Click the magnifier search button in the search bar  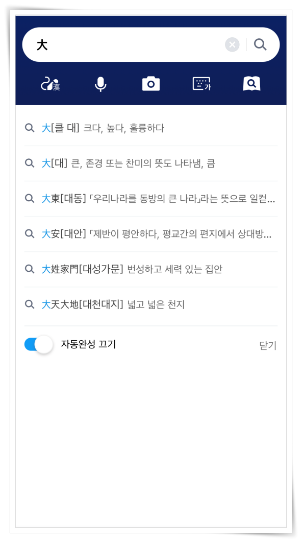tap(260, 44)
